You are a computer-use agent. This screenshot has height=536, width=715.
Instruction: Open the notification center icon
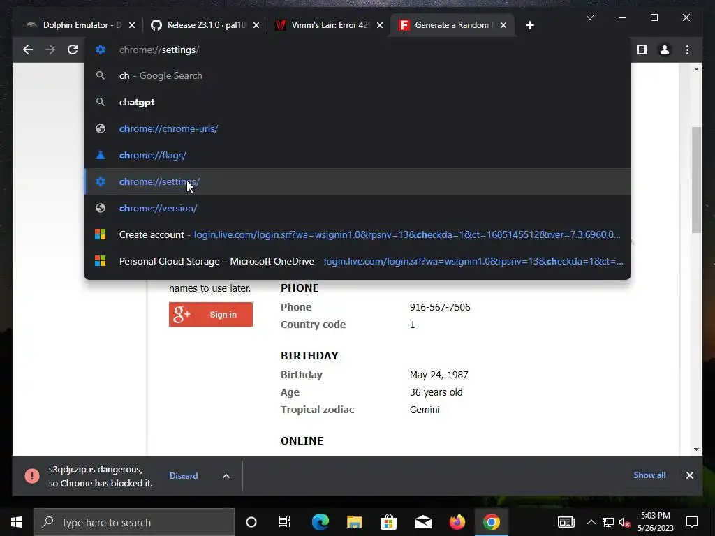(x=692, y=522)
